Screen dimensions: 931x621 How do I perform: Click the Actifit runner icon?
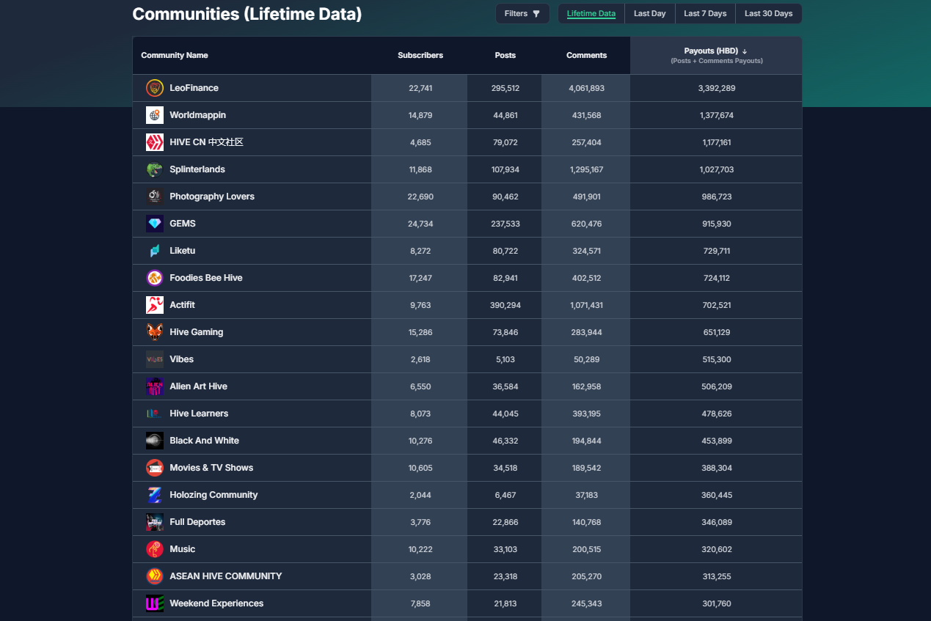(x=155, y=305)
